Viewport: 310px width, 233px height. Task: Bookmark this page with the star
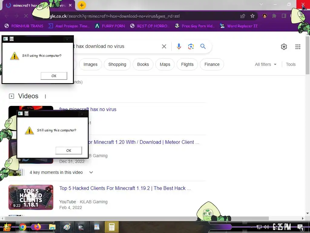pos(252,16)
